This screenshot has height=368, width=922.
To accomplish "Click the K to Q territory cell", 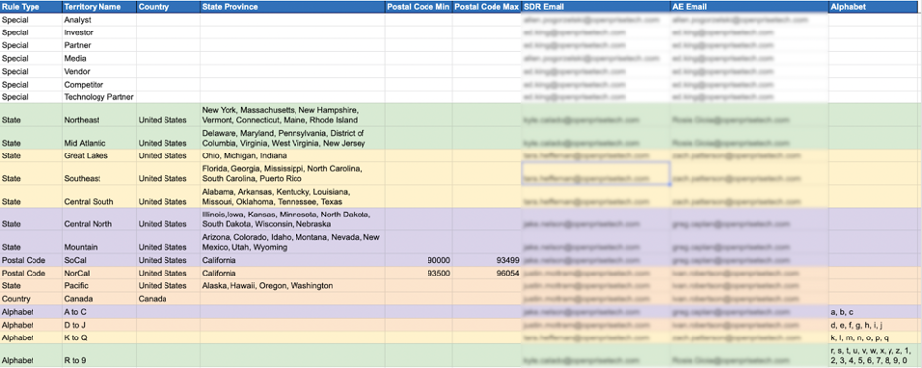I will [x=99, y=337].
